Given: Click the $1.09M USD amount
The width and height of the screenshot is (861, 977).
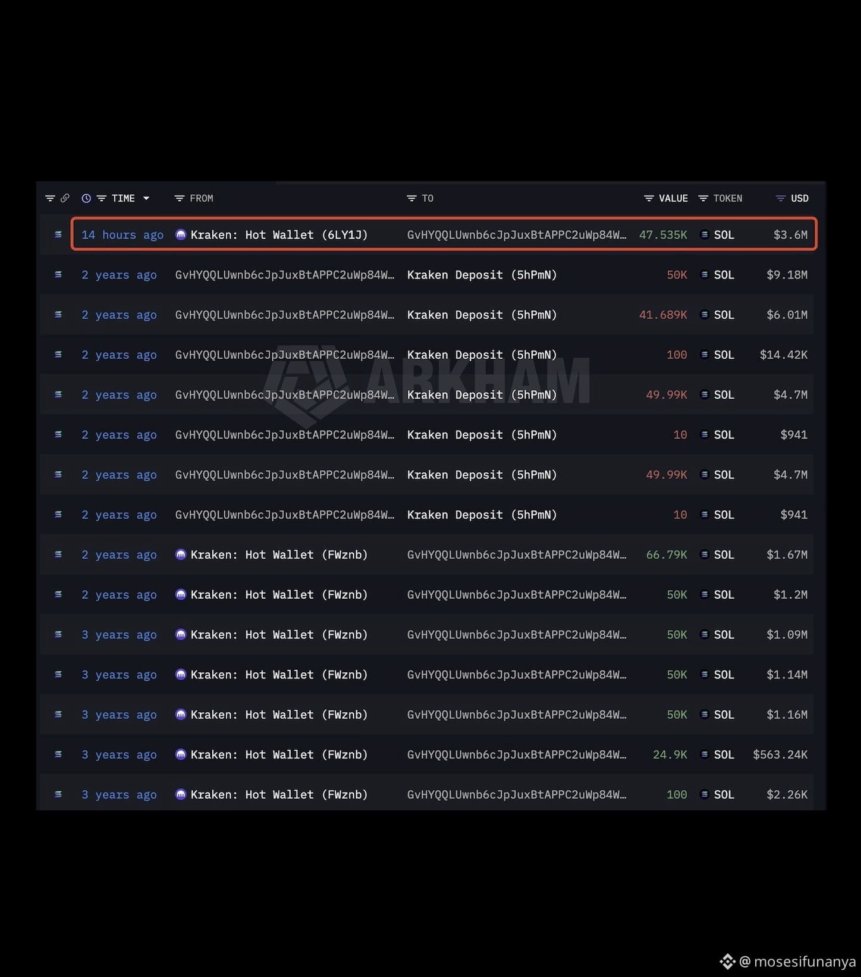Looking at the screenshot, I should point(787,634).
